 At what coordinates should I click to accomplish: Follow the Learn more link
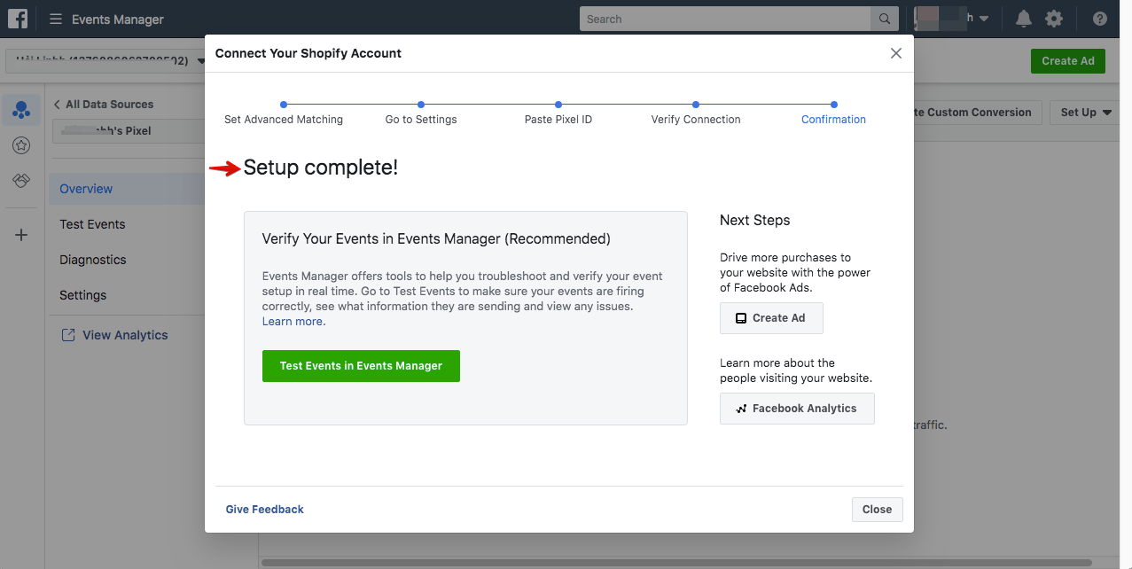tap(294, 322)
